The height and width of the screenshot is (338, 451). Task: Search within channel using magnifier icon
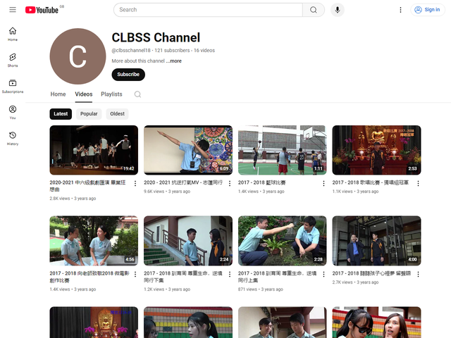(137, 94)
